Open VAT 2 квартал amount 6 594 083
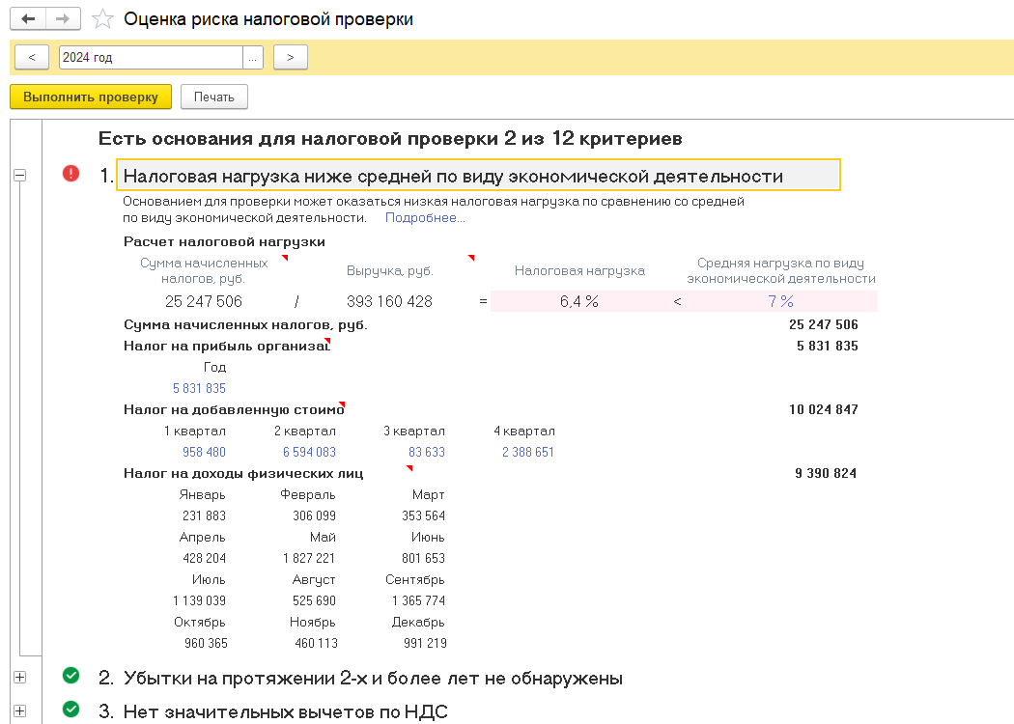 tap(309, 452)
